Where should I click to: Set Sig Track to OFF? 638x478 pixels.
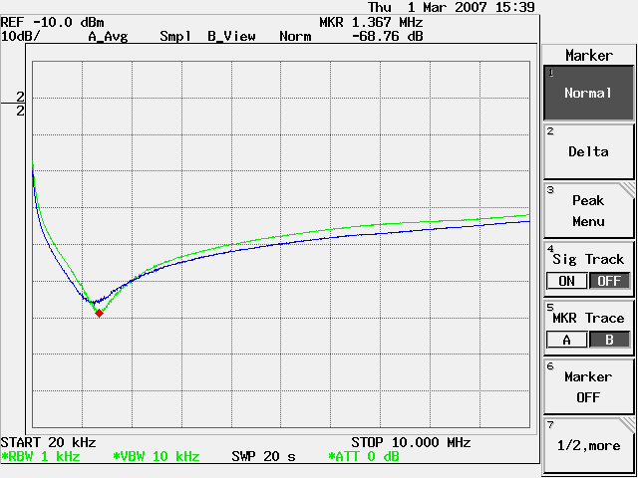pyautogui.click(x=609, y=281)
